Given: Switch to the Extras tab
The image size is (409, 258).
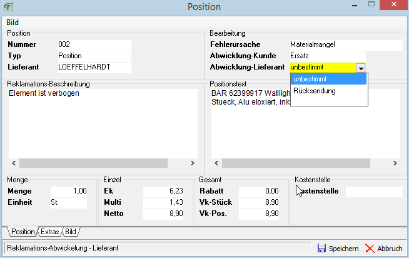Looking at the screenshot, I should (50, 232).
